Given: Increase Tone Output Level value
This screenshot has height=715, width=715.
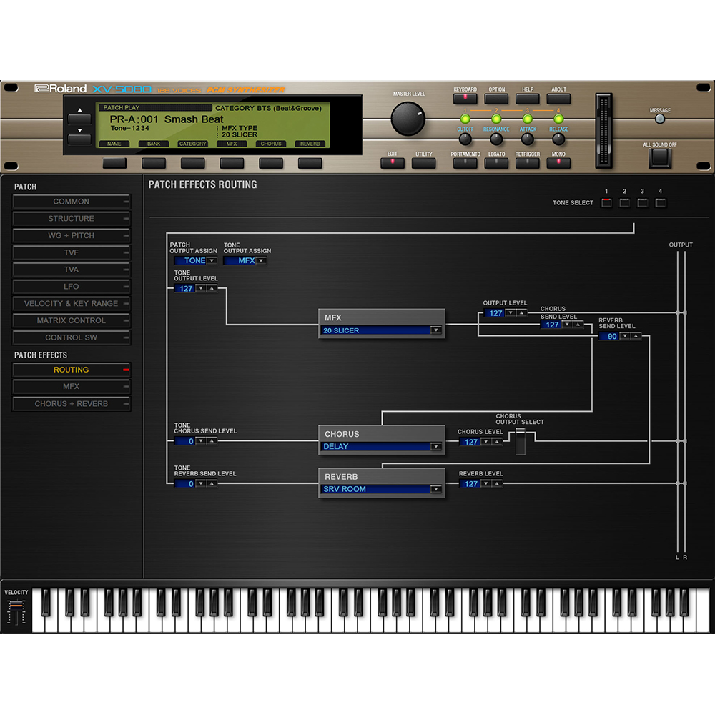Looking at the screenshot, I should (x=212, y=288).
